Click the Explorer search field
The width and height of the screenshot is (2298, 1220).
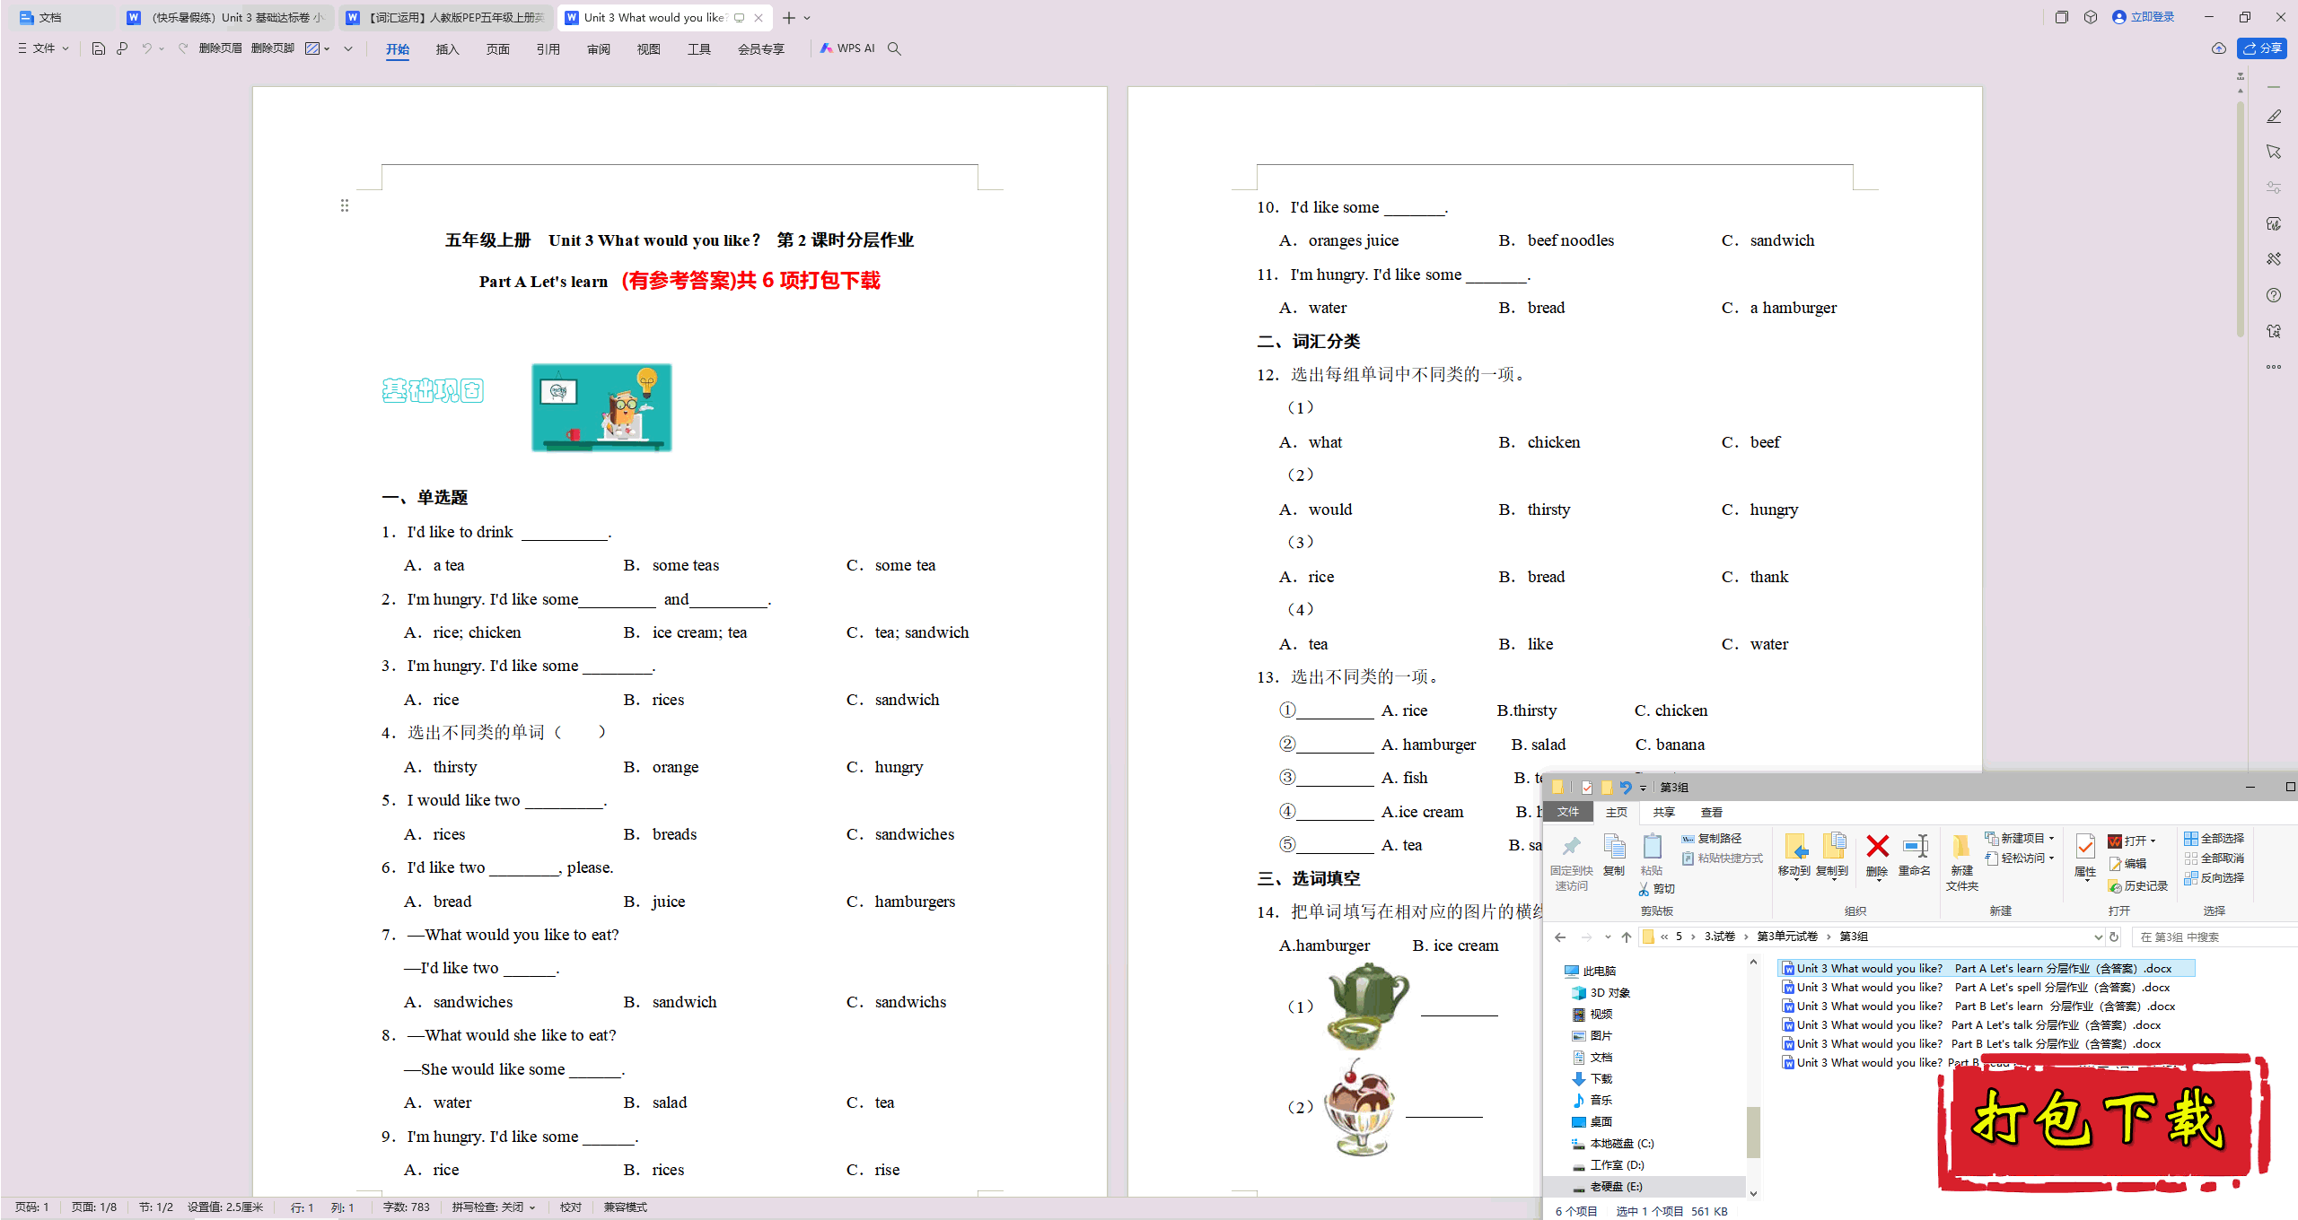point(2214,937)
